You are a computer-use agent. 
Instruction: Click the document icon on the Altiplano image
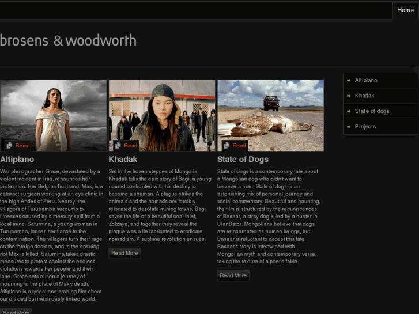coord(9,145)
